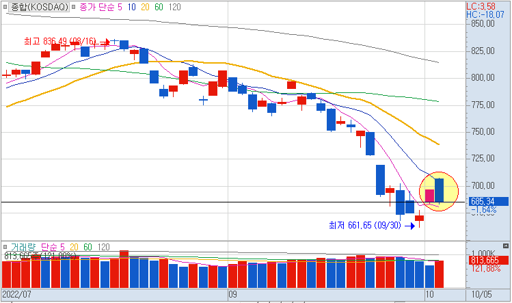Image resolution: width=512 pixels, height=303 pixels.
Task: Select the green 60 in the volume legend
Action: (x=87, y=247)
